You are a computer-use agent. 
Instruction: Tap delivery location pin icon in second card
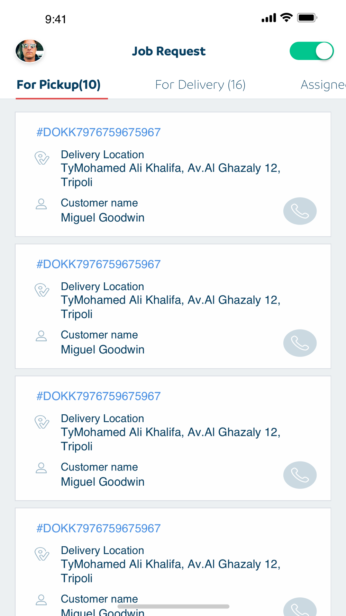[42, 290]
